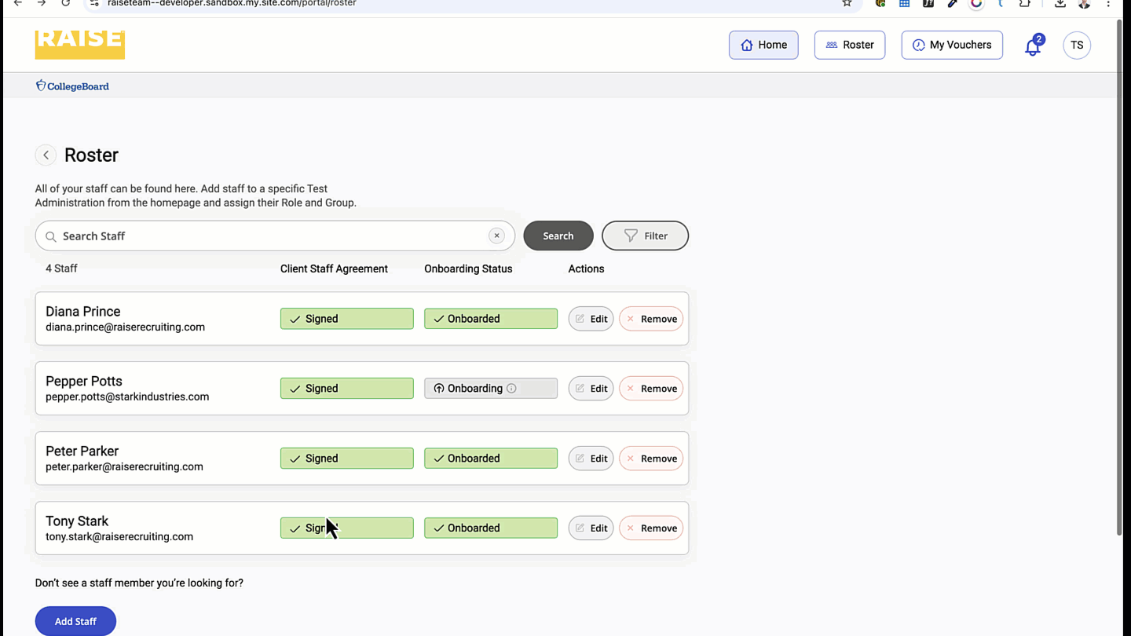The width and height of the screenshot is (1131, 636).
Task: Remove Pepper Potts from roster
Action: point(650,389)
